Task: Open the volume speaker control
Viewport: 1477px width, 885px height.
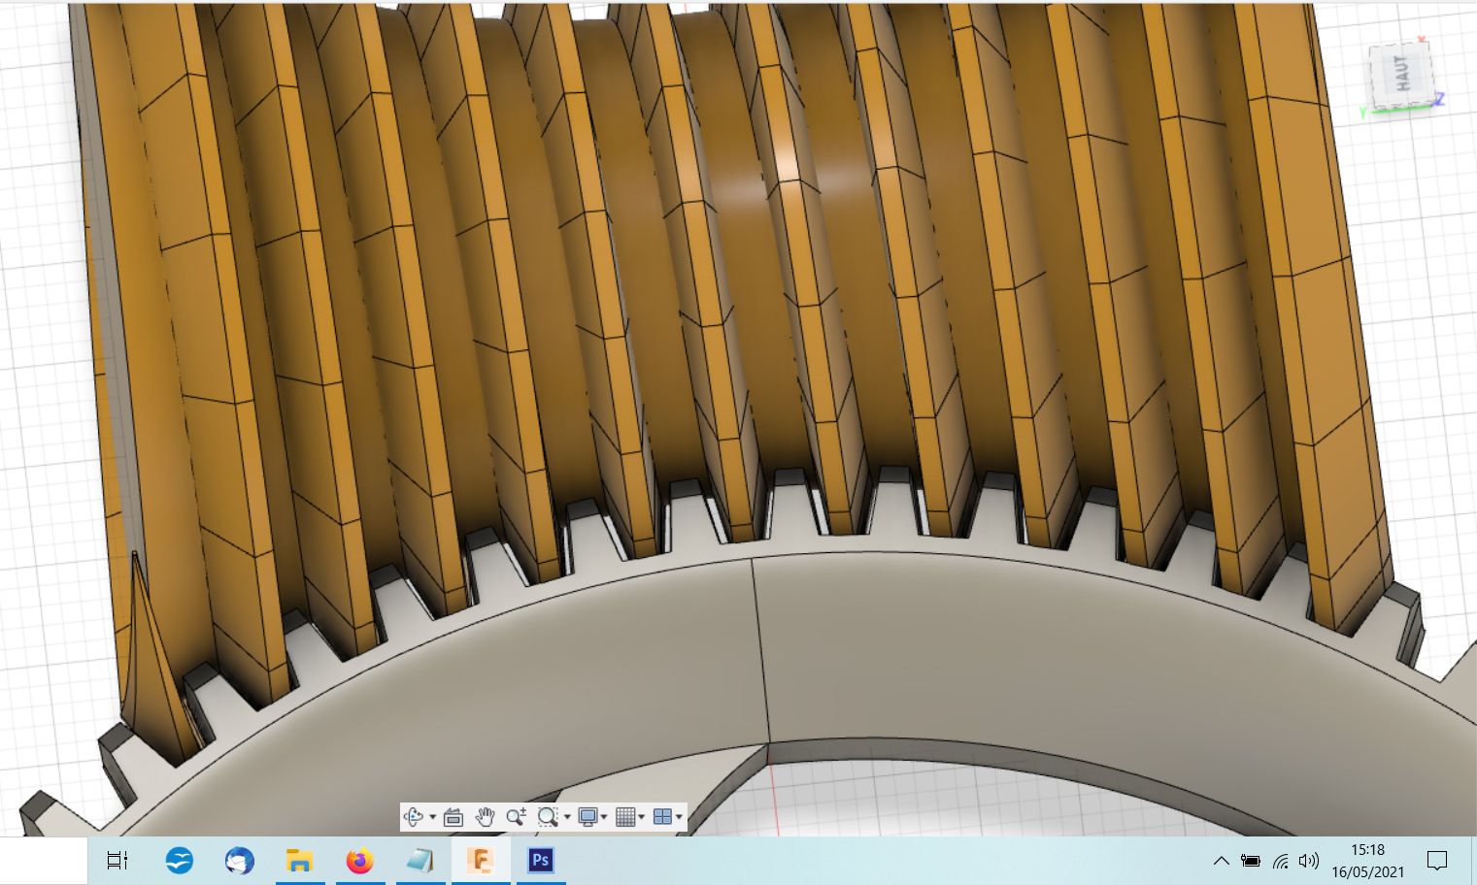Action: (1309, 861)
